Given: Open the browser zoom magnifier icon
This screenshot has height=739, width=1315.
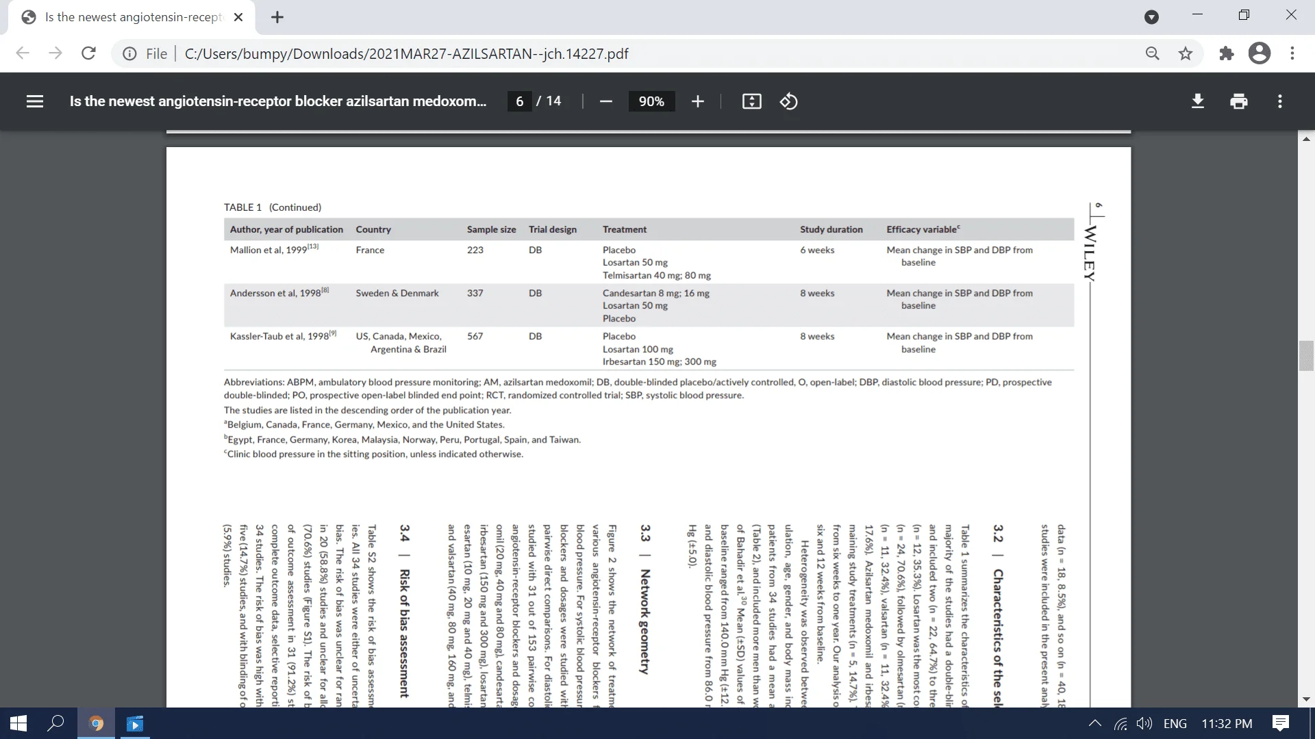Looking at the screenshot, I should coord(1153,53).
